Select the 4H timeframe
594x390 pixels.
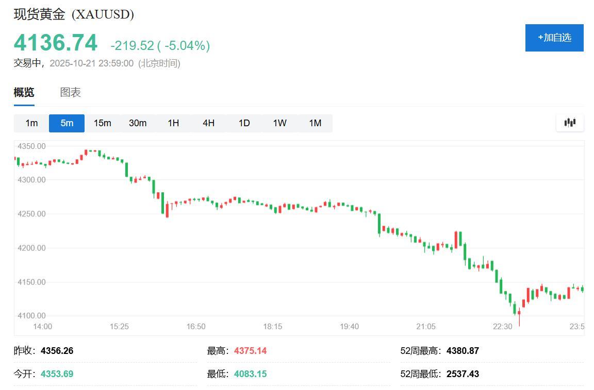tap(208, 123)
